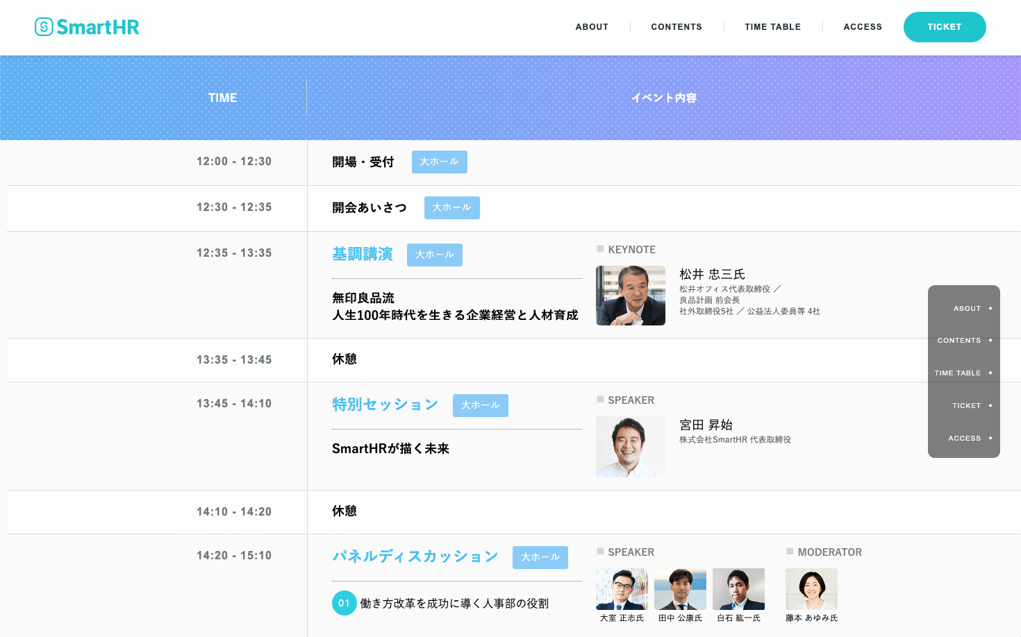Click photo of 大室 正志

[x=622, y=589]
